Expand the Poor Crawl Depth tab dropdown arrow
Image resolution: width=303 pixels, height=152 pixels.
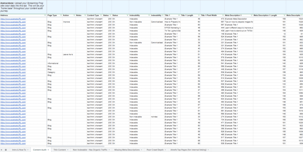point(165,150)
